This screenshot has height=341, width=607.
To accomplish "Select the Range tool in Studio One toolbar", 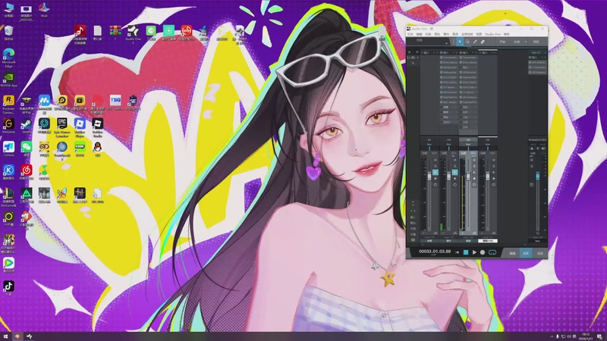I will tap(467, 42).
